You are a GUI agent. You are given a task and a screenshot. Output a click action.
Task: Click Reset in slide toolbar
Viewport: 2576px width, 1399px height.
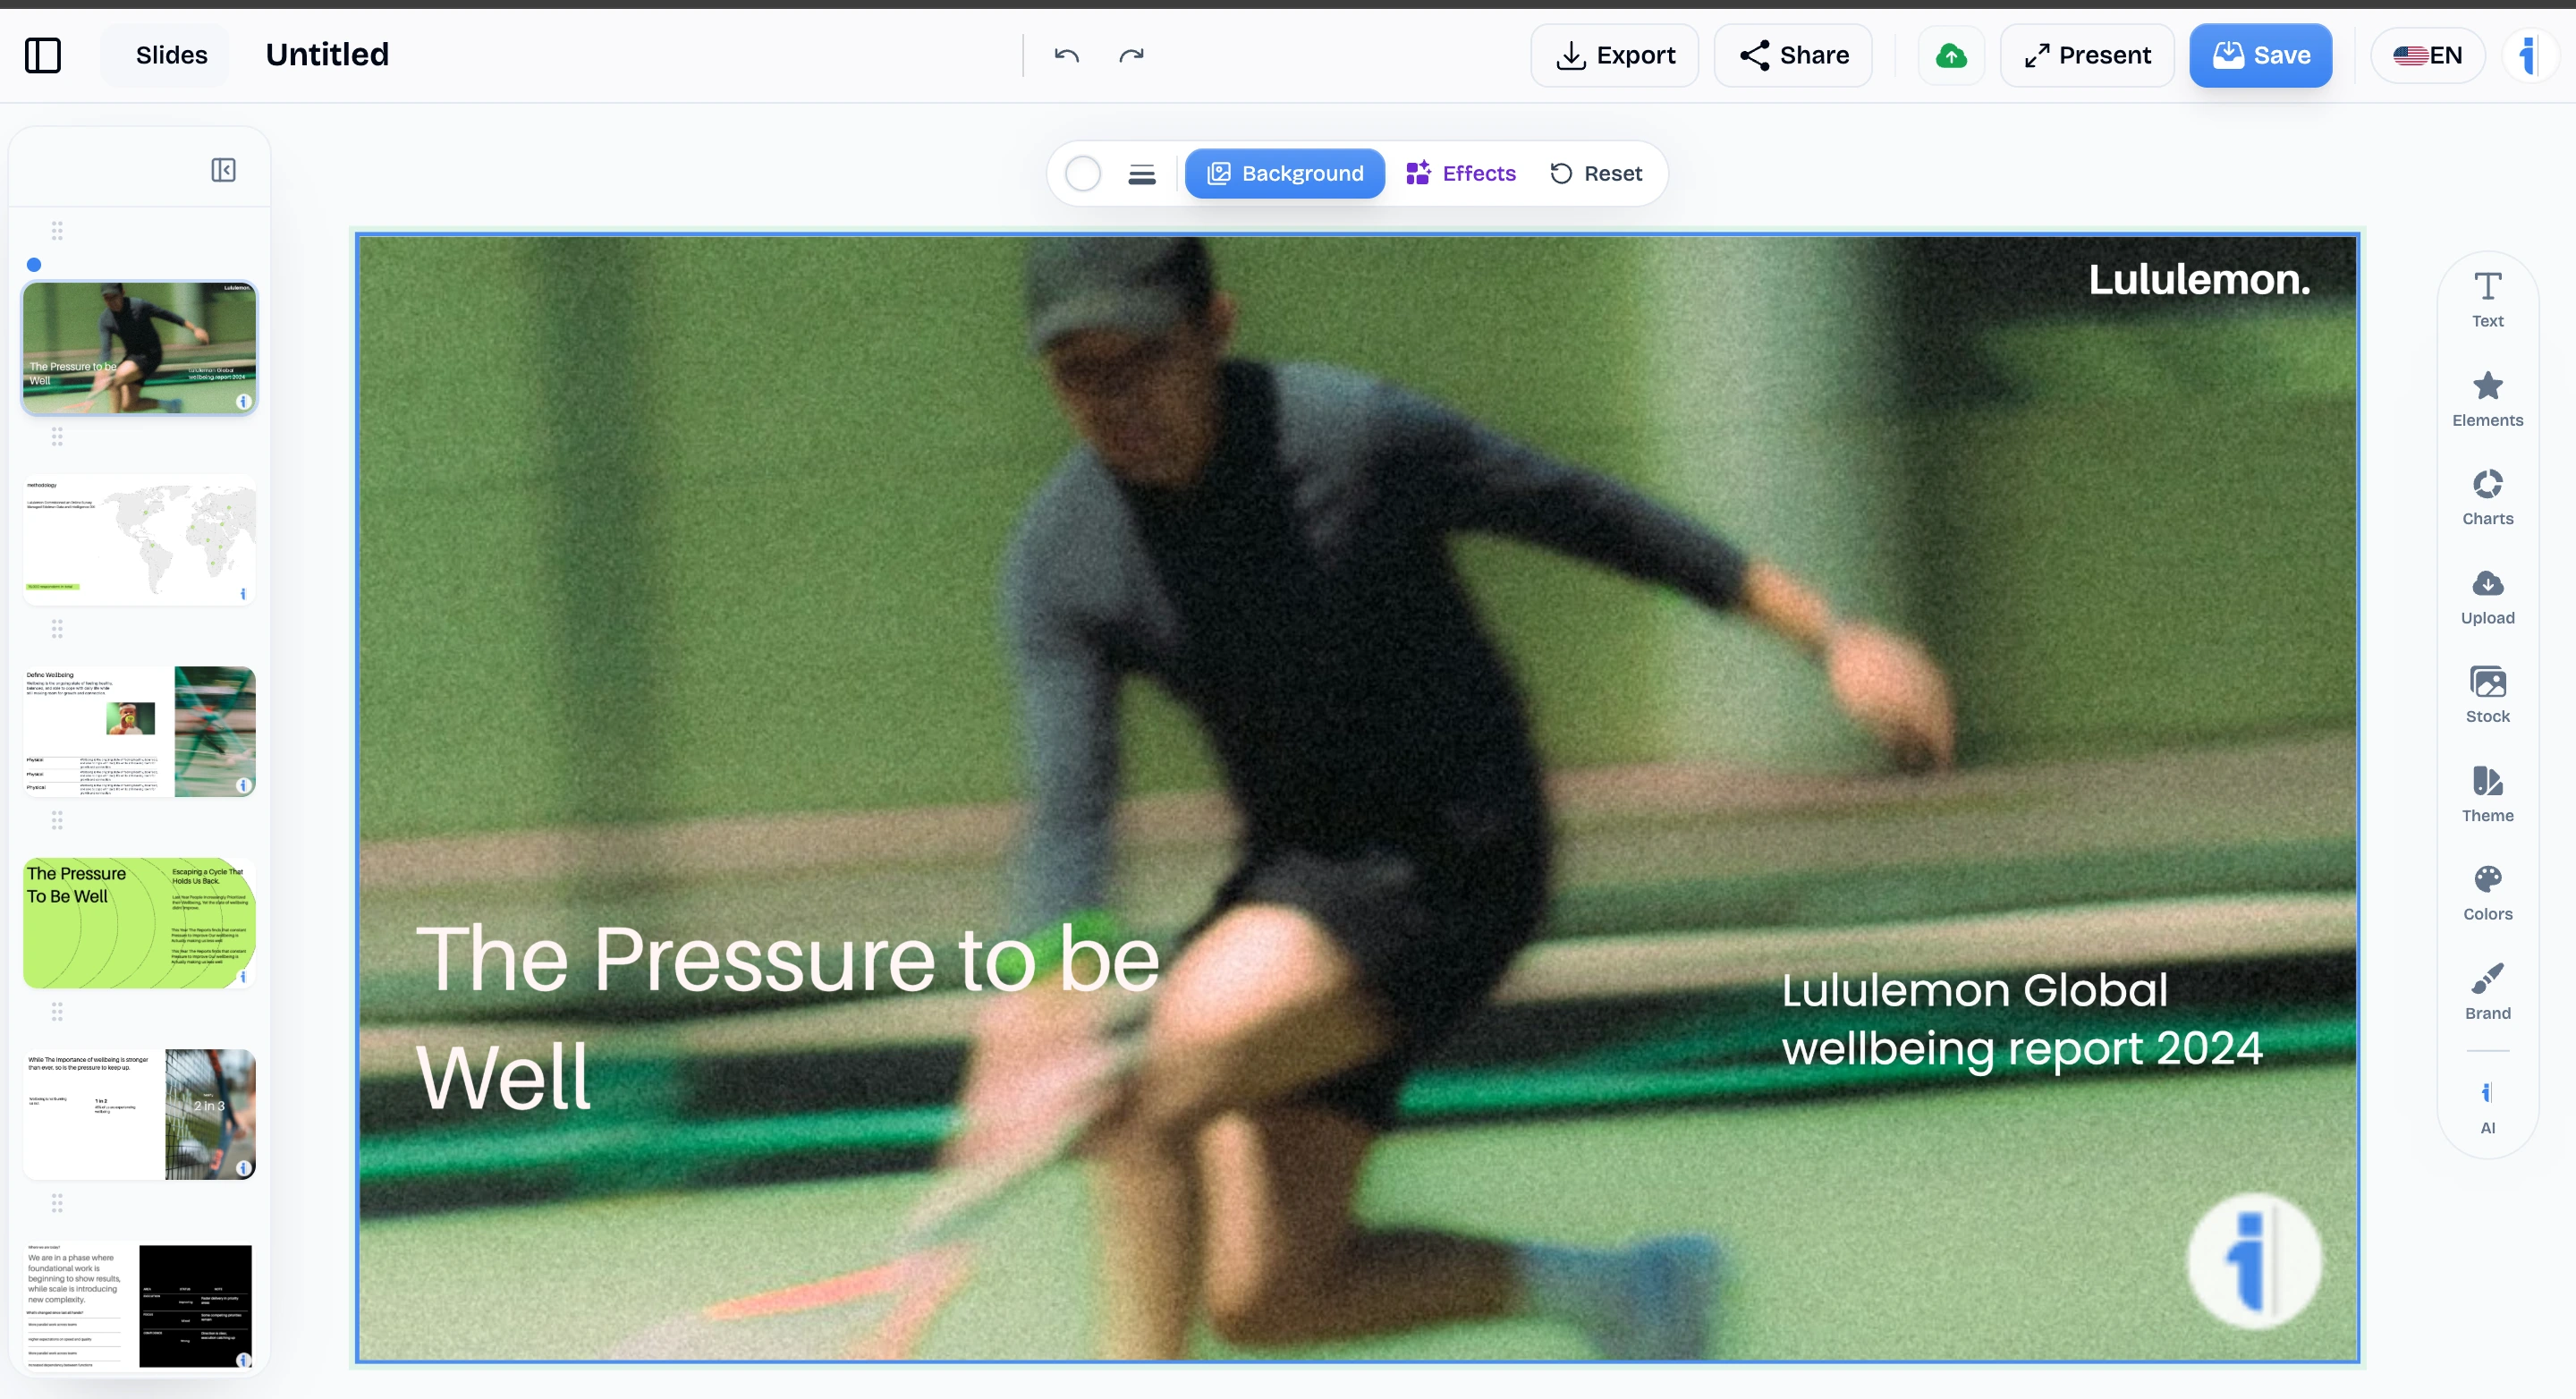(x=1596, y=174)
